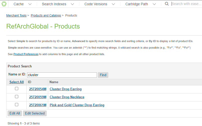202x126 pixels.
Task: Click the 'Showing 1 - 3 of 3 items' text
Action: point(23,123)
